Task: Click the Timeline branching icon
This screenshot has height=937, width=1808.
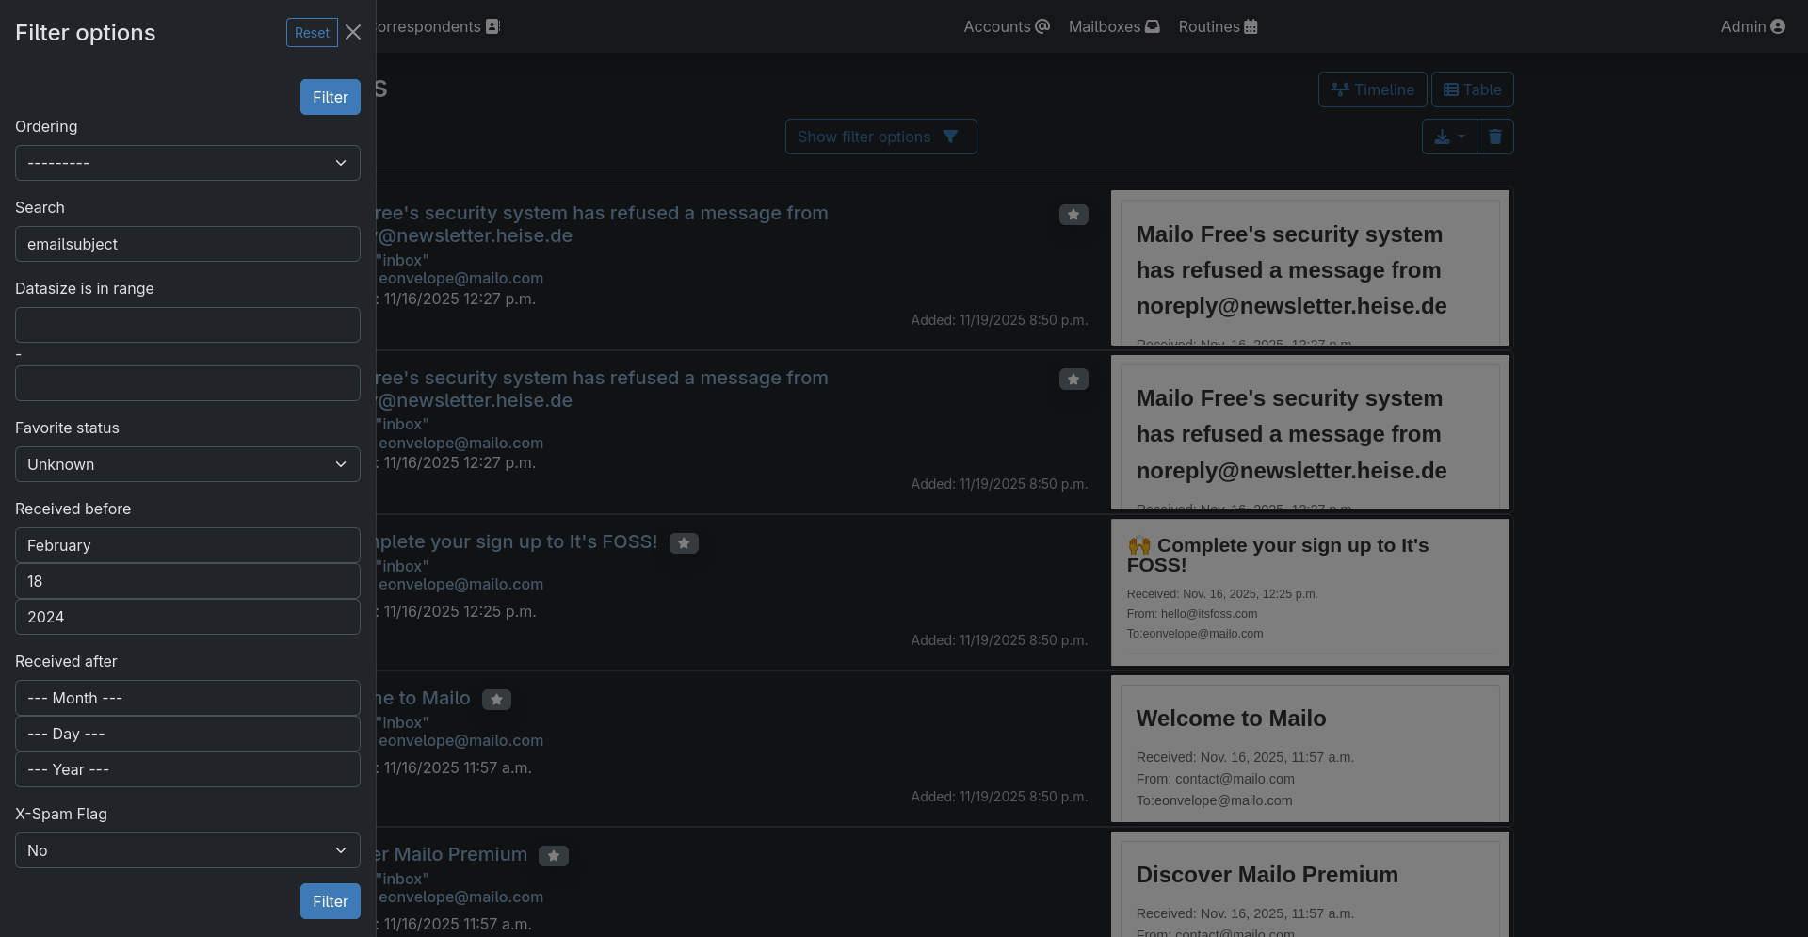Action: click(1341, 89)
